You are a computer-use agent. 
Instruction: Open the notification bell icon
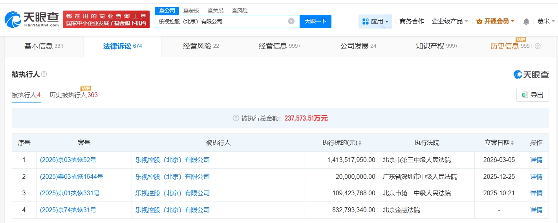526,22
